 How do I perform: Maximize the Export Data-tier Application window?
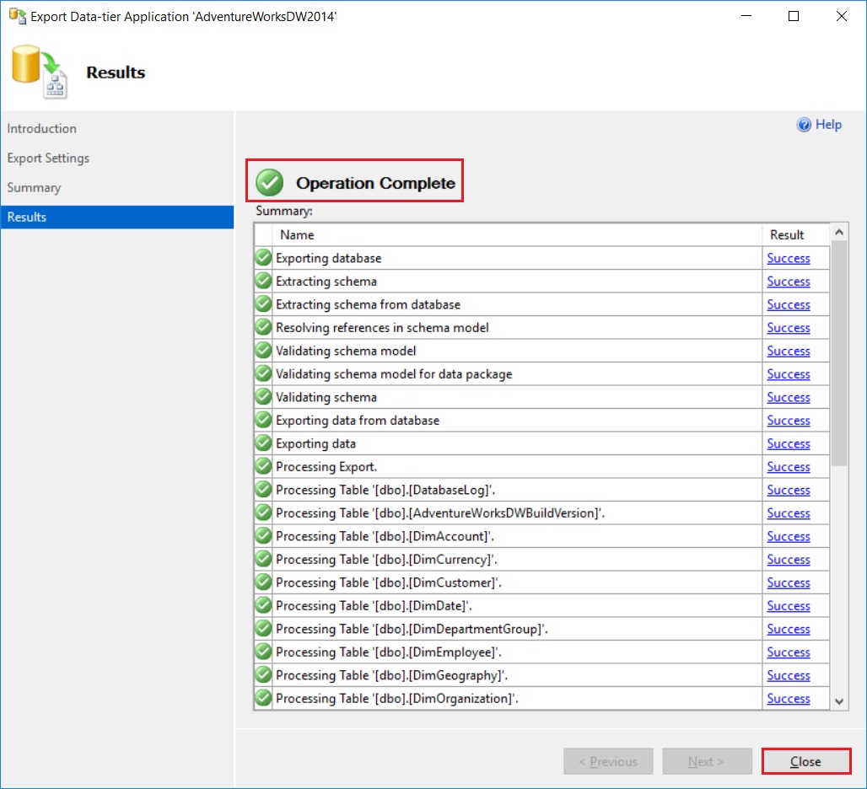pyautogui.click(x=794, y=16)
